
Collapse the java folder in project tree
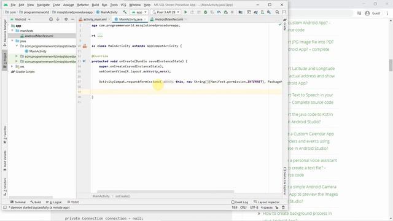pyautogui.click(x=12, y=41)
